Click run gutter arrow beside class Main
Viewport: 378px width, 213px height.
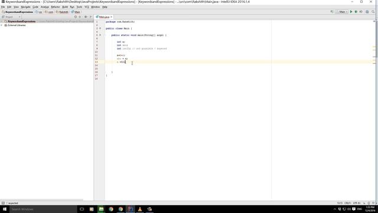[100, 28]
